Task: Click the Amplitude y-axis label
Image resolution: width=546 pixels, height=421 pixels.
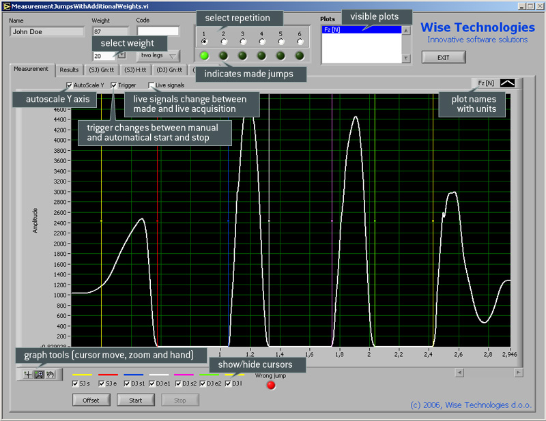Action: pyautogui.click(x=35, y=220)
